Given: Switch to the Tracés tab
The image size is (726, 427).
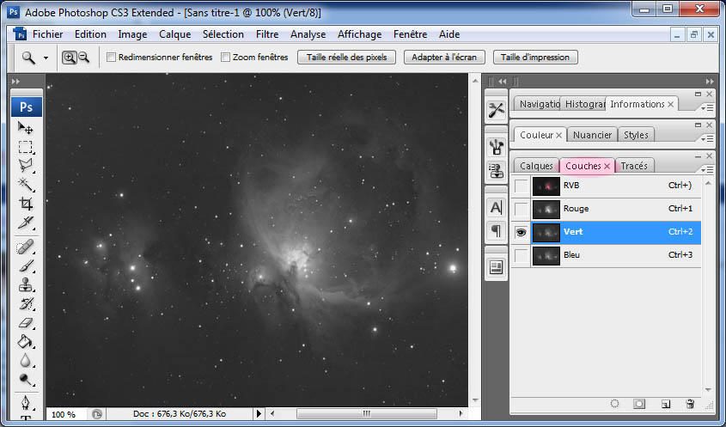Looking at the screenshot, I should click(x=634, y=166).
